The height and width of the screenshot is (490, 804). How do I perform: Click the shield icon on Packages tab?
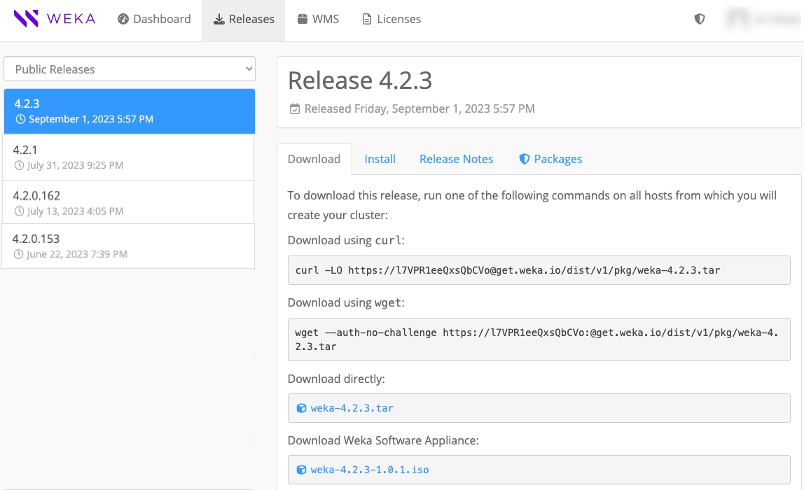524,159
